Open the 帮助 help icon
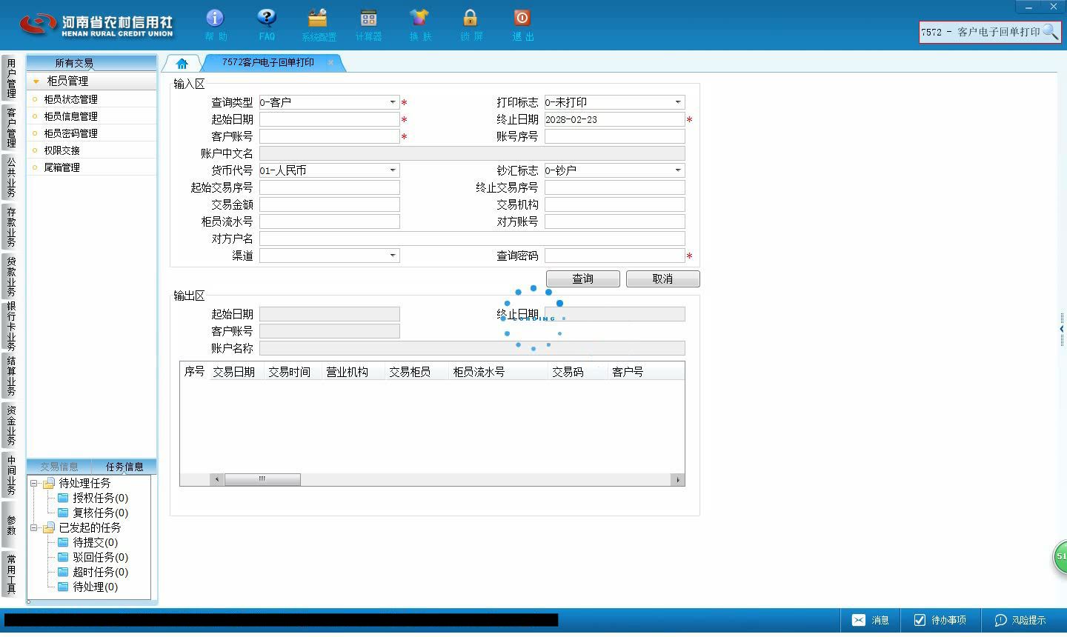Screen dimensions: 1067x637 click(215, 24)
